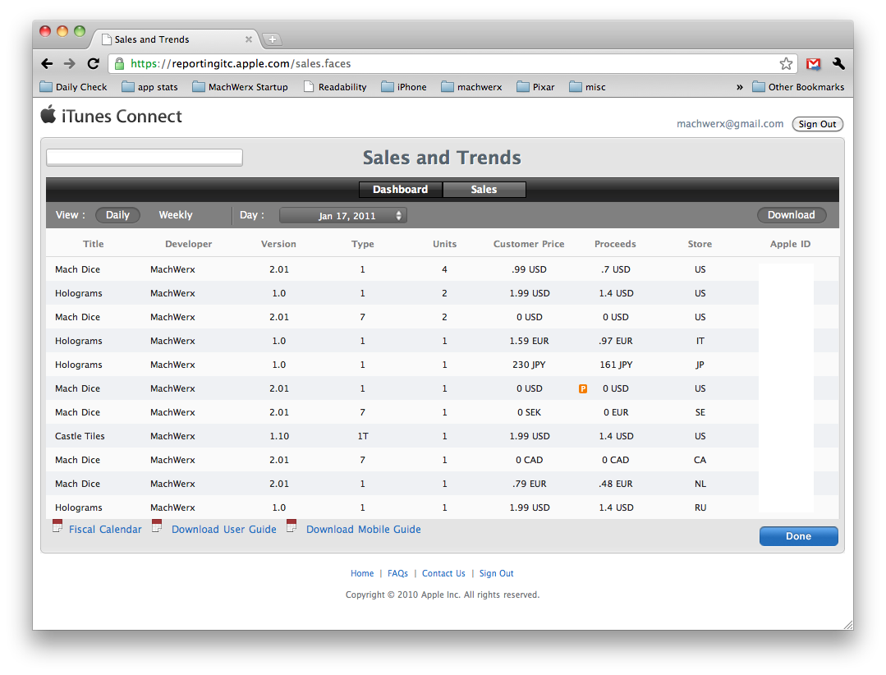Sort by the Units column header

click(445, 244)
